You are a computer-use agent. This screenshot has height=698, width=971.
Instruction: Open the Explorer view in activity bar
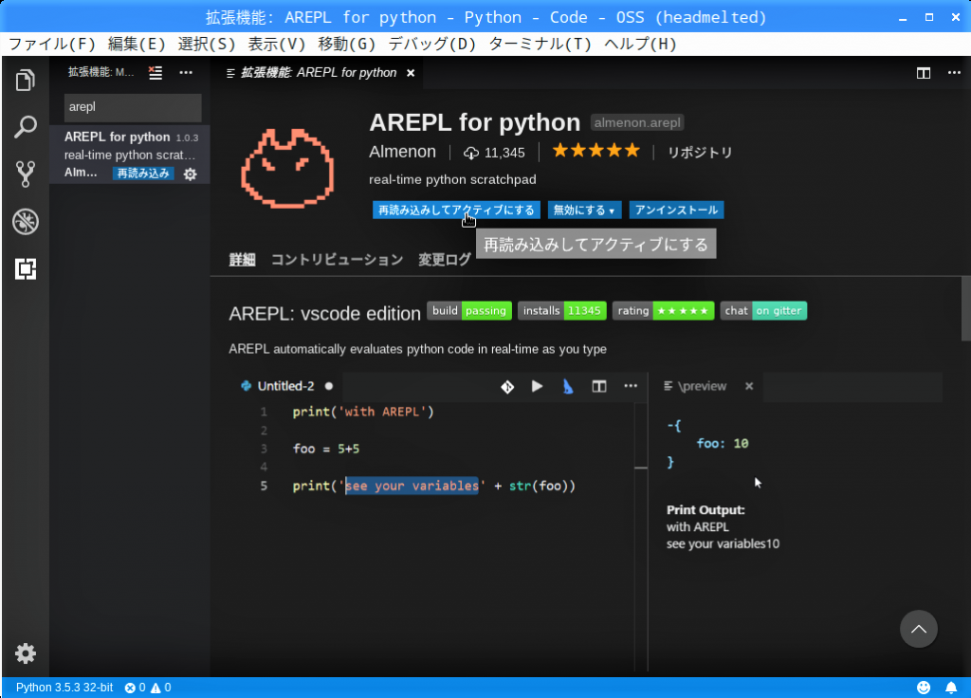click(x=26, y=80)
